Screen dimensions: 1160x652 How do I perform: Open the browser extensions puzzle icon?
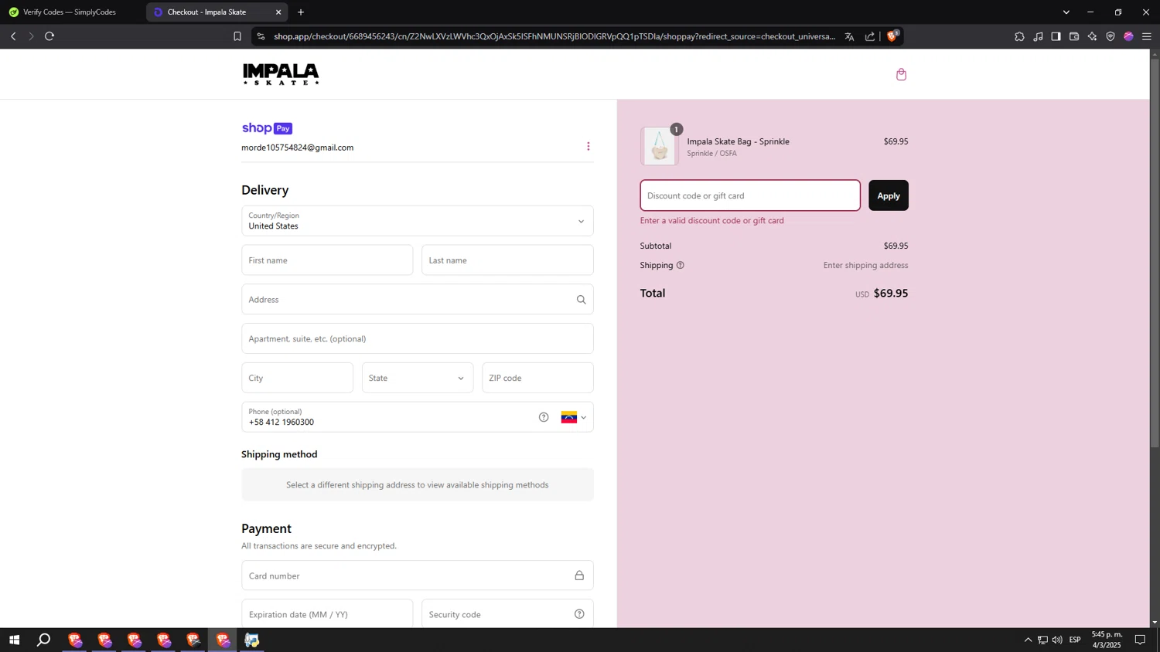(x=1019, y=36)
